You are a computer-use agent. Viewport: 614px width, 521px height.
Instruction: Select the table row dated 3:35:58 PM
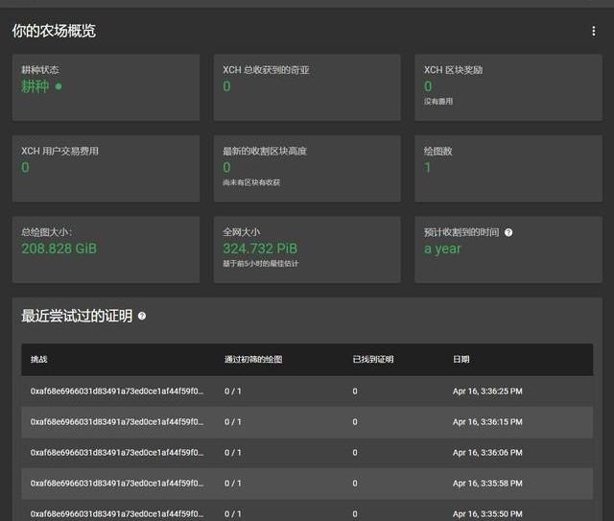[x=307, y=484]
